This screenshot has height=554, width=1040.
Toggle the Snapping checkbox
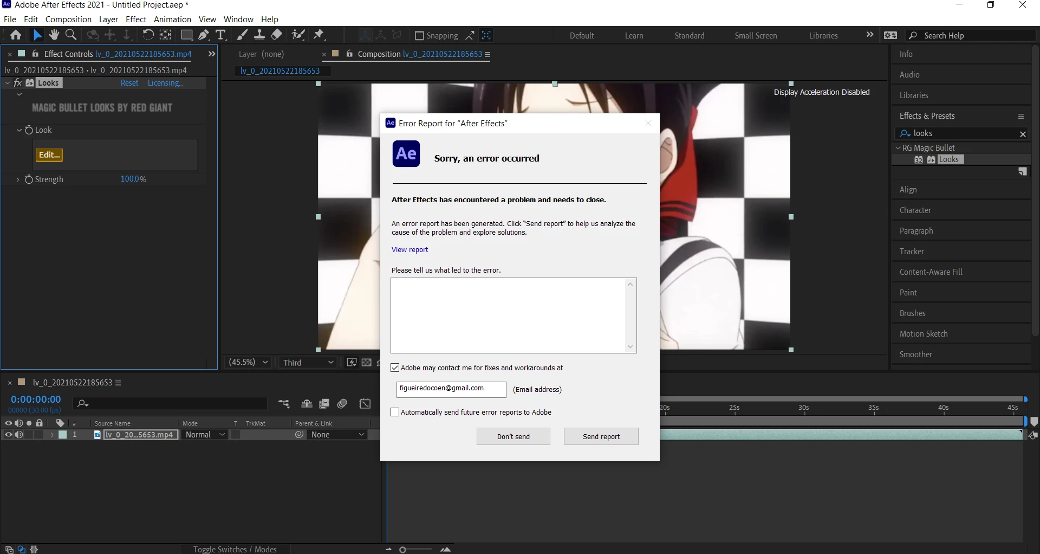coord(419,36)
